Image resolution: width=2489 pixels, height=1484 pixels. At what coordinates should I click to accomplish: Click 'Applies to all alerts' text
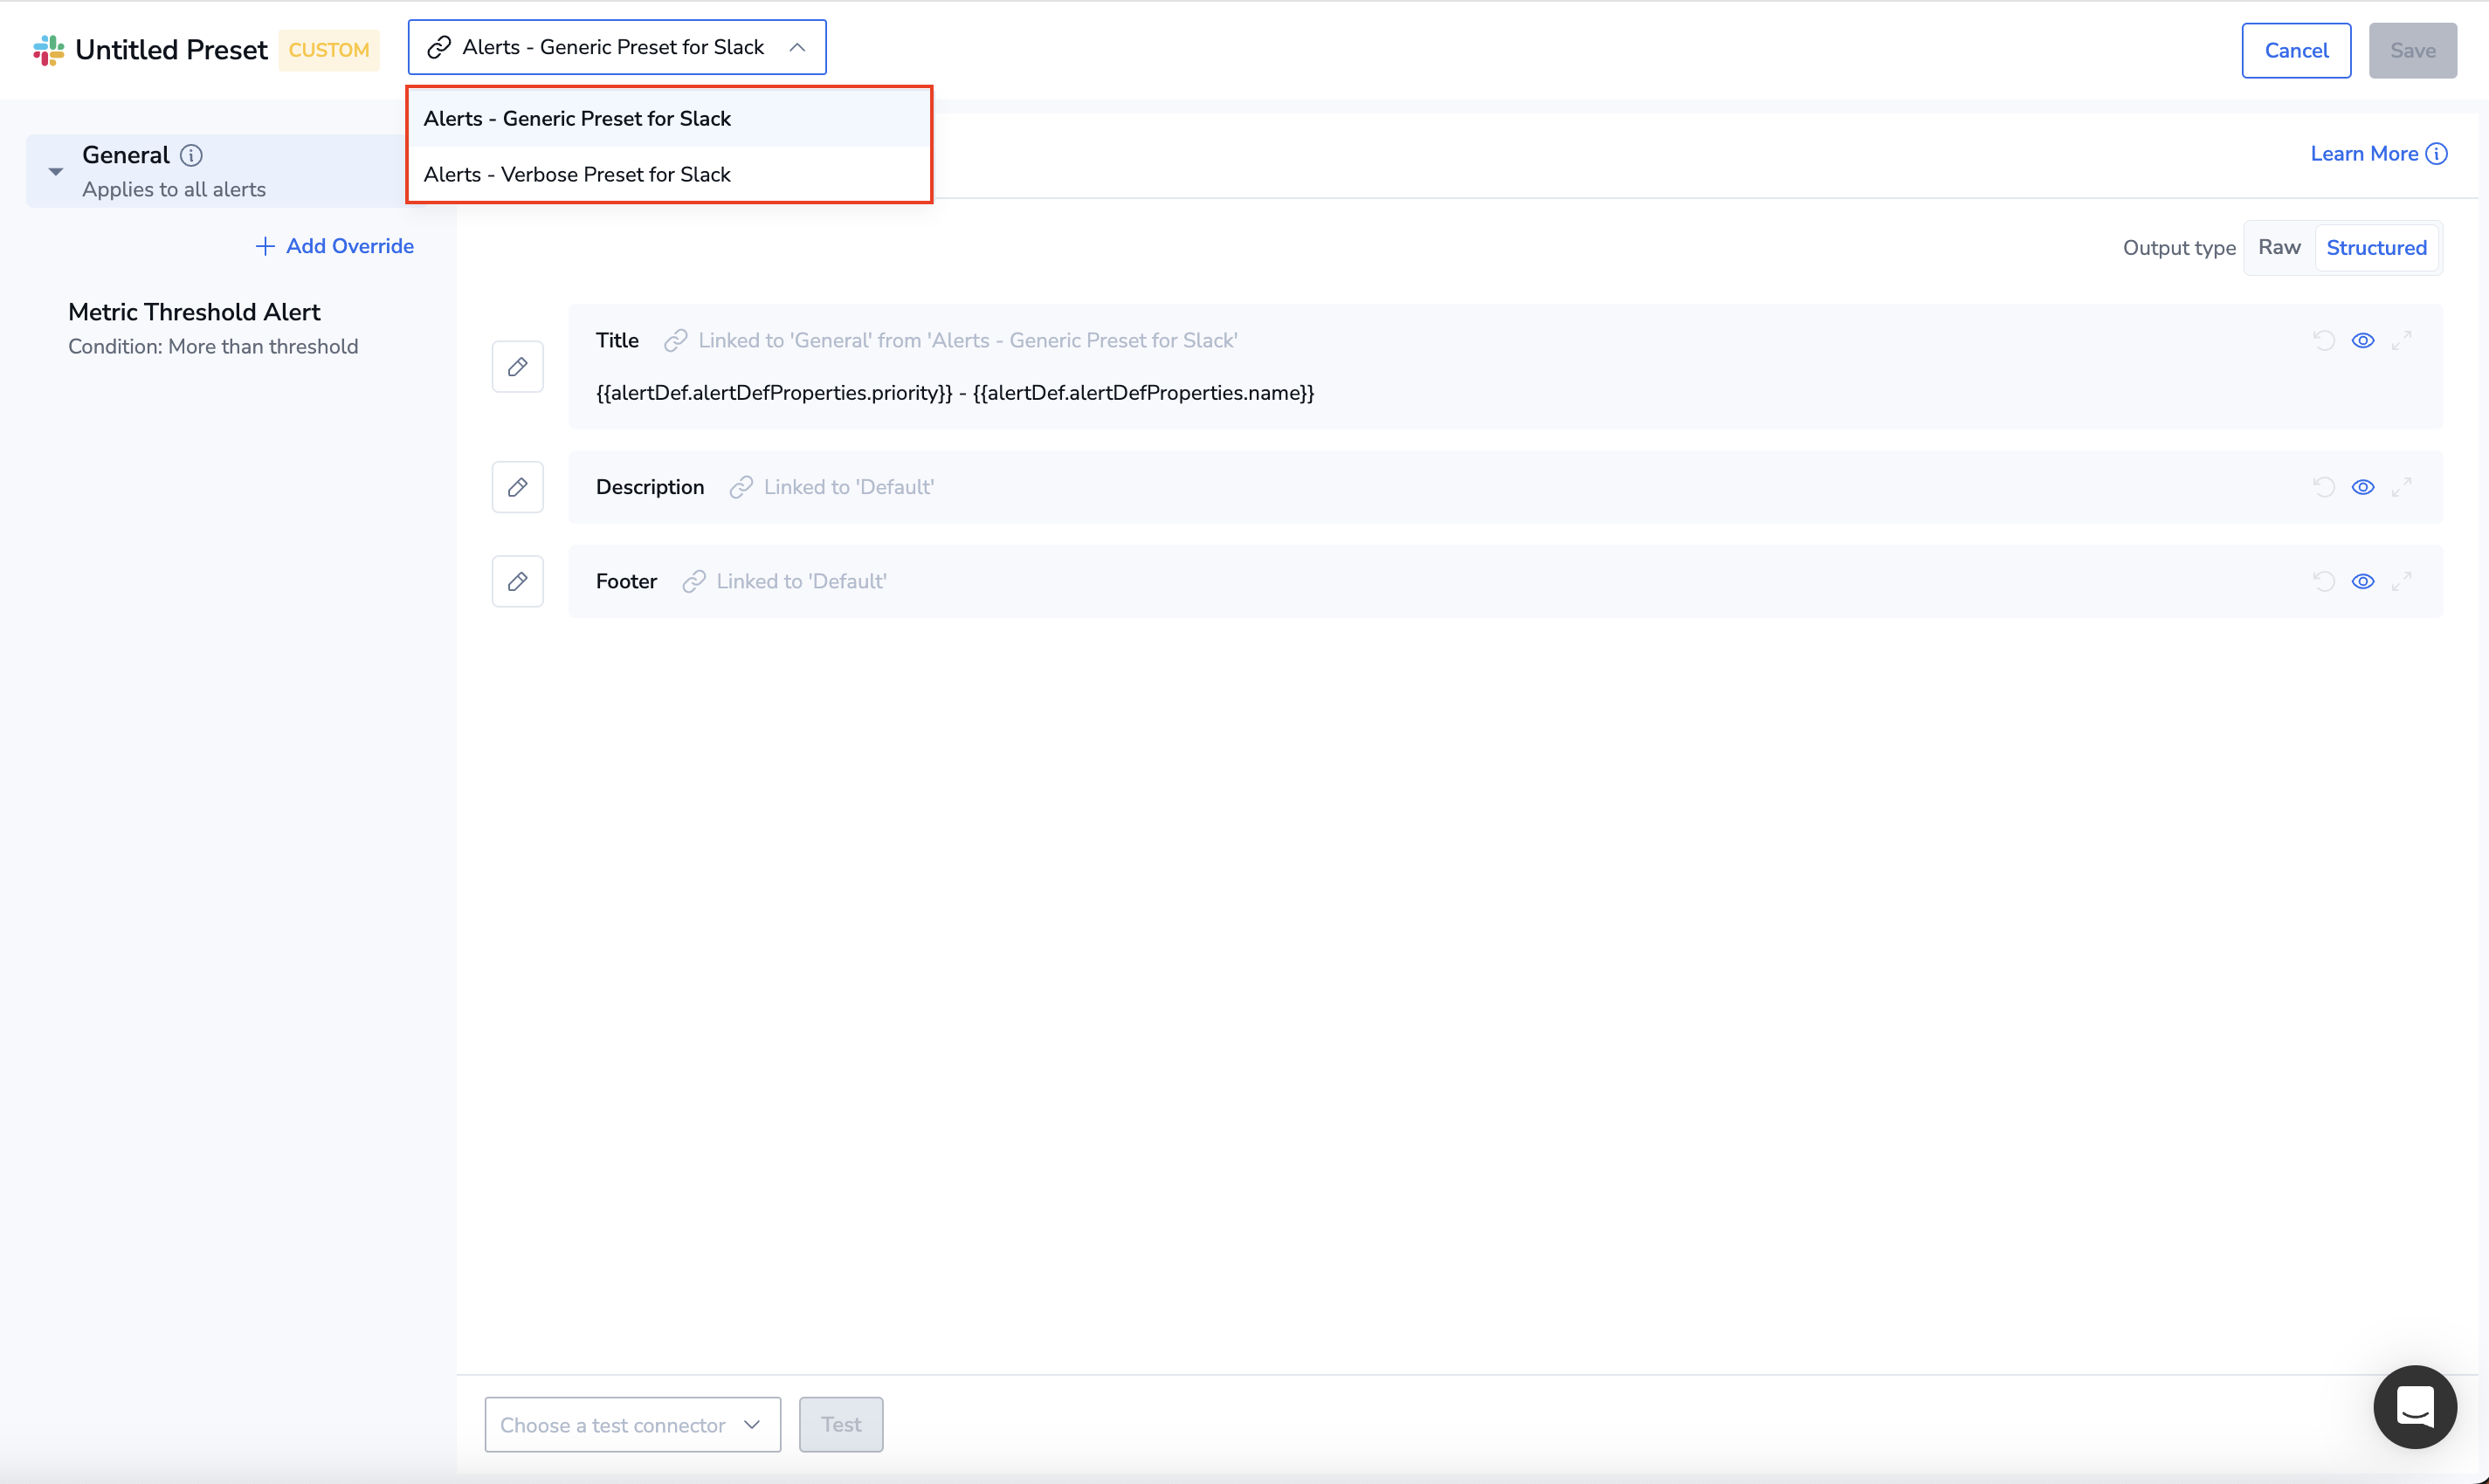[174, 189]
